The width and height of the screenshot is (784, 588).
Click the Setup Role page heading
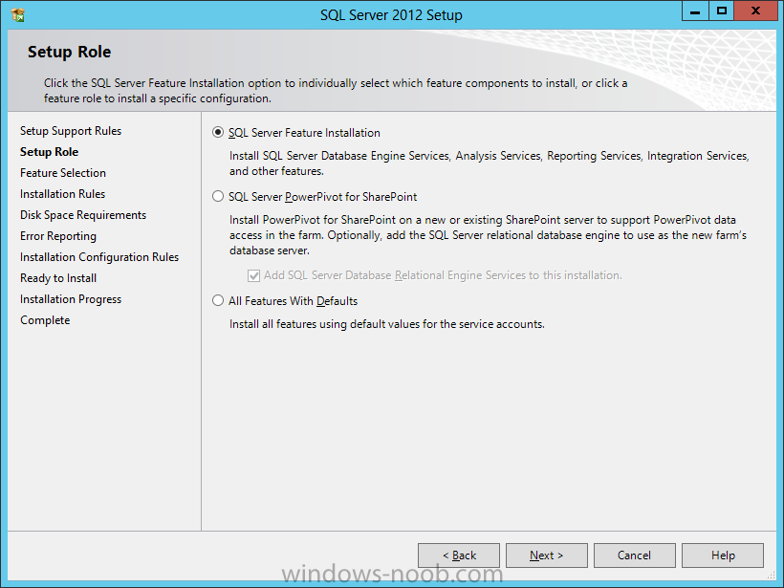70,52
